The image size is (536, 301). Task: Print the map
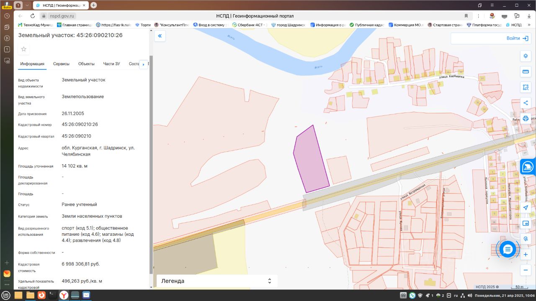(526, 118)
